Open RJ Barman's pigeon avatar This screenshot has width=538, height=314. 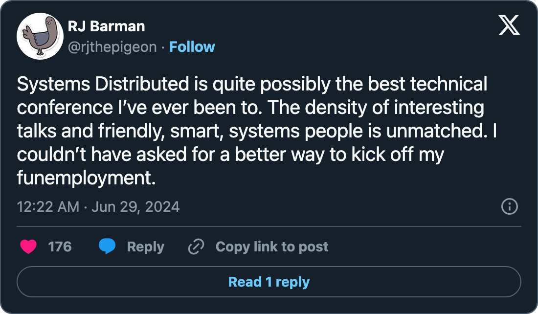(x=40, y=36)
